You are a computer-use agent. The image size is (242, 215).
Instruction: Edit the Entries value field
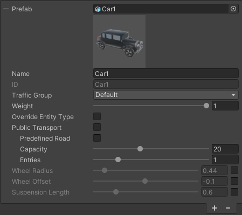225,159
